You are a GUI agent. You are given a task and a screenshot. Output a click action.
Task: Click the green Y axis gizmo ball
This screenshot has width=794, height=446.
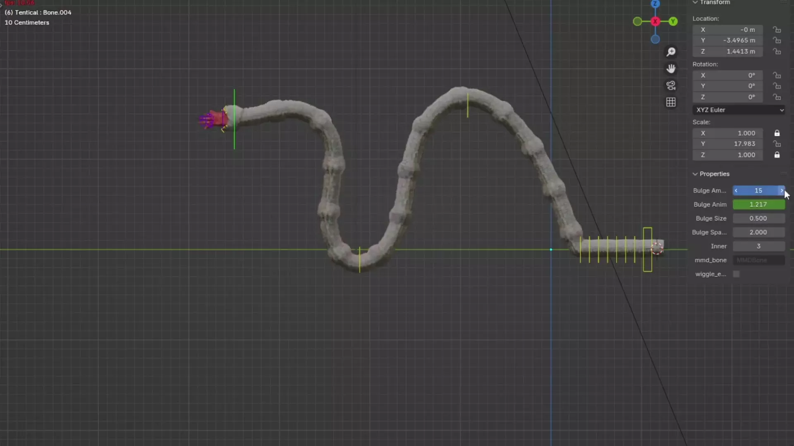tap(673, 21)
